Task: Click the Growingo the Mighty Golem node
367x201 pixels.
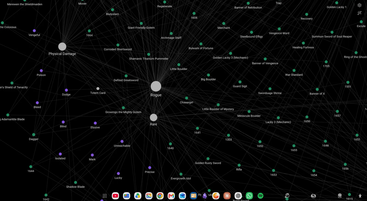Action: [x=123, y=108]
